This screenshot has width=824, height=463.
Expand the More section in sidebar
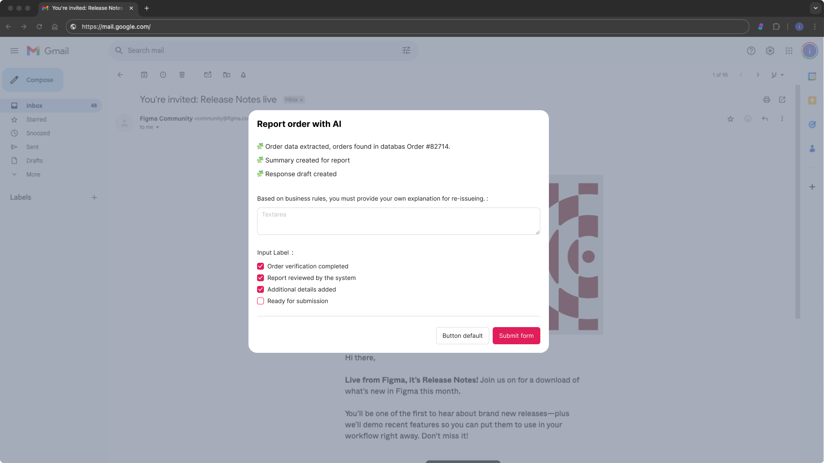pyautogui.click(x=33, y=174)
